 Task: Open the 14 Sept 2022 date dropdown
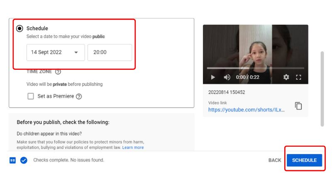[56, 52]
